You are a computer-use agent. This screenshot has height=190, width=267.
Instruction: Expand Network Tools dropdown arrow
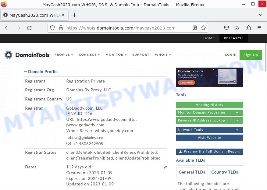click(x=237, y=130)
